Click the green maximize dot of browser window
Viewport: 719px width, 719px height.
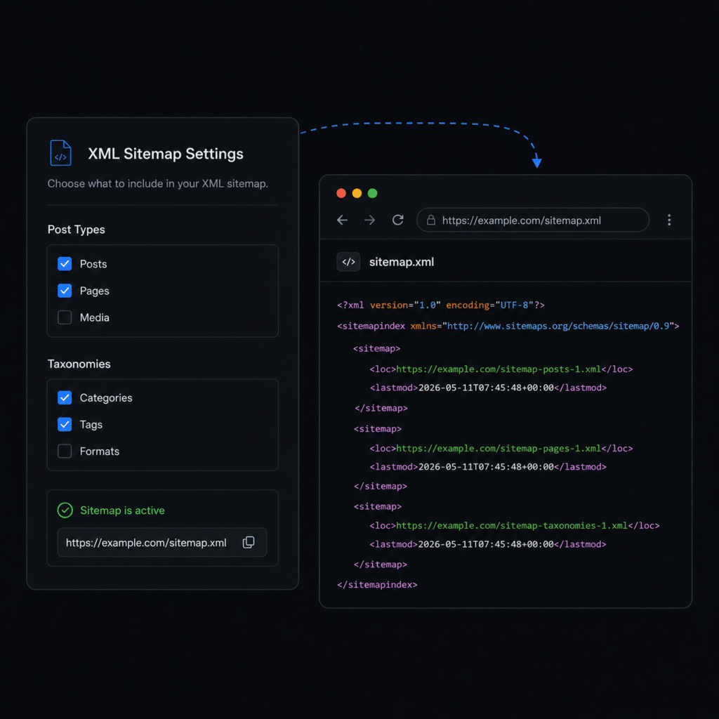point(372,193)
